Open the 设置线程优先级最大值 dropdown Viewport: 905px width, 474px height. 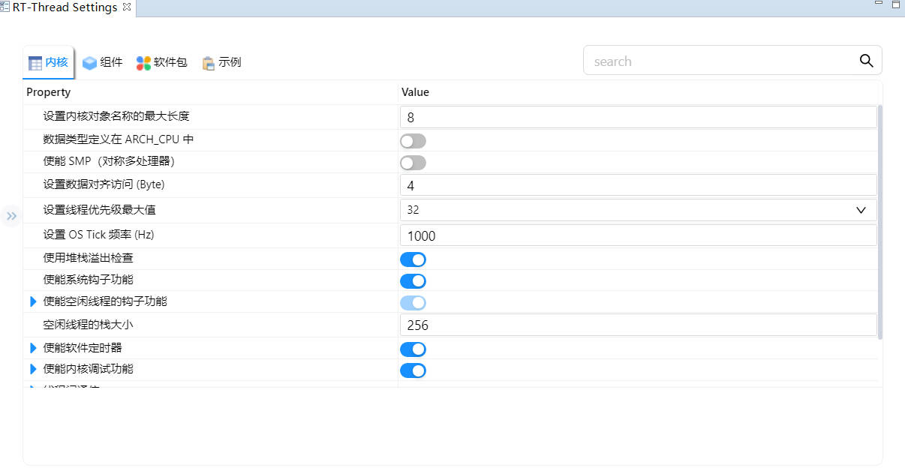pyautogui.click(x=638, y=210)
